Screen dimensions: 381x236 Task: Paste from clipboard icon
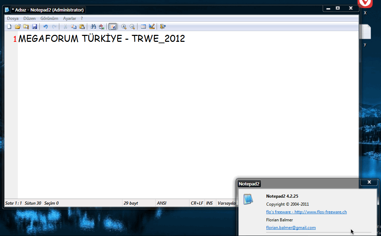point(82,26)
